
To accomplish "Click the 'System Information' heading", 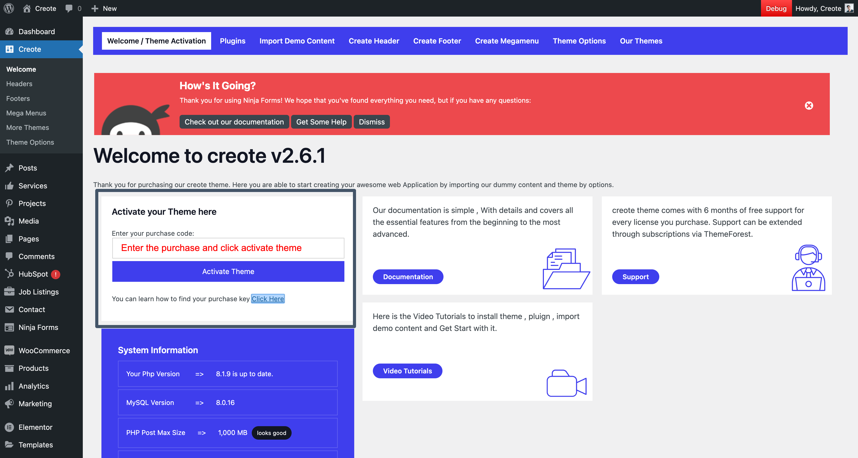I will tap(158, 350).
